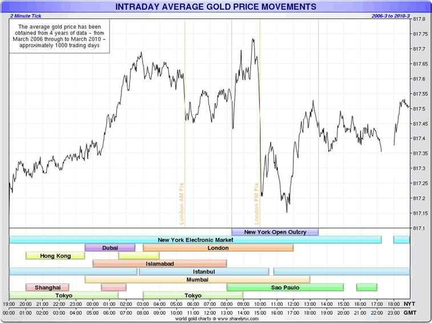The height and width of the screenshot is (323, 432).
Task: Click the GMT time axis label
Action: [410, 312]
